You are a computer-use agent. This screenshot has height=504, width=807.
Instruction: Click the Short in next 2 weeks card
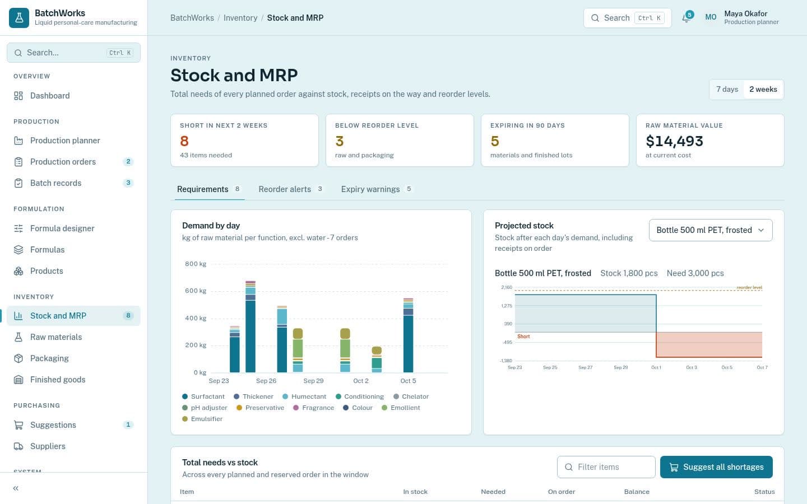(x=244, y=141)
